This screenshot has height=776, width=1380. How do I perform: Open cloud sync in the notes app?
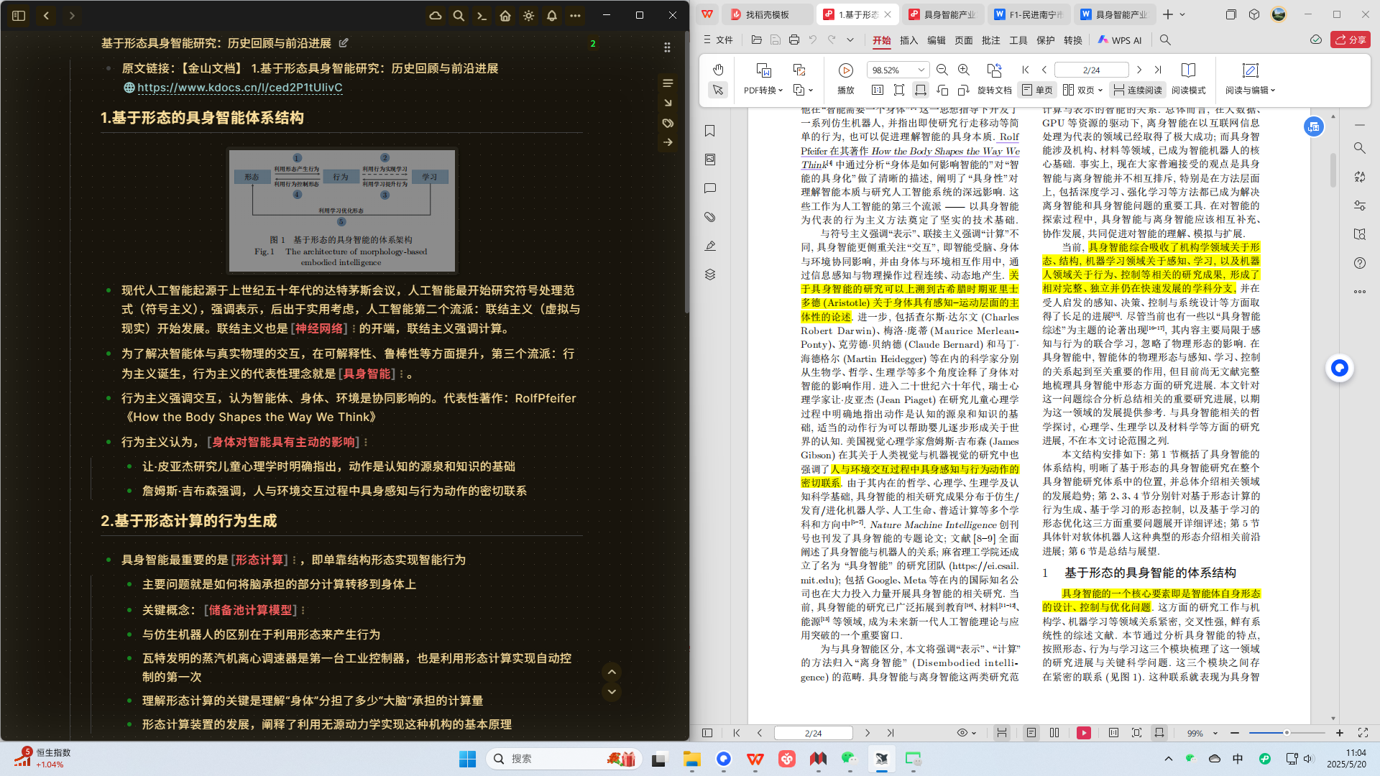tap(436, 15)
